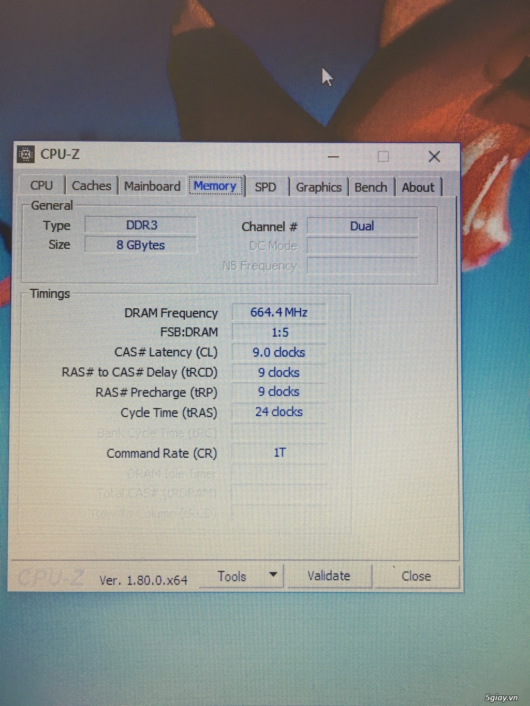Open the About tab
This screenshot has width=530, height=706.
tap(418, 187)
